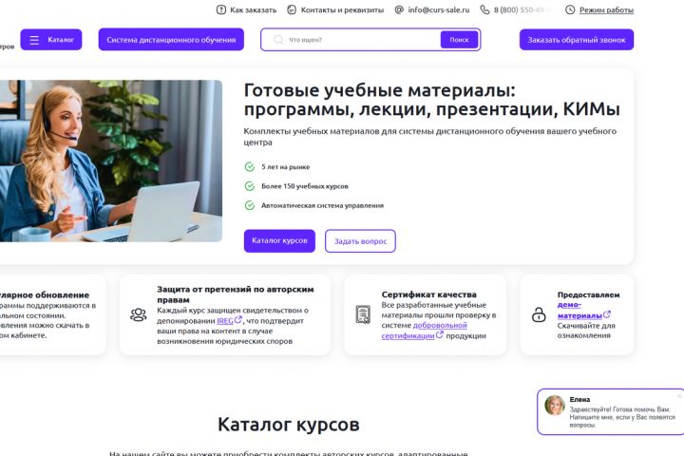The width and height of the screenshot is (684, 456).
Task: Click the Поиск button
Action: [459, 40]
